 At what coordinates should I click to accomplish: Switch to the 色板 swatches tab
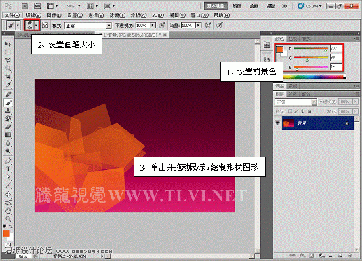click(292, 39)
